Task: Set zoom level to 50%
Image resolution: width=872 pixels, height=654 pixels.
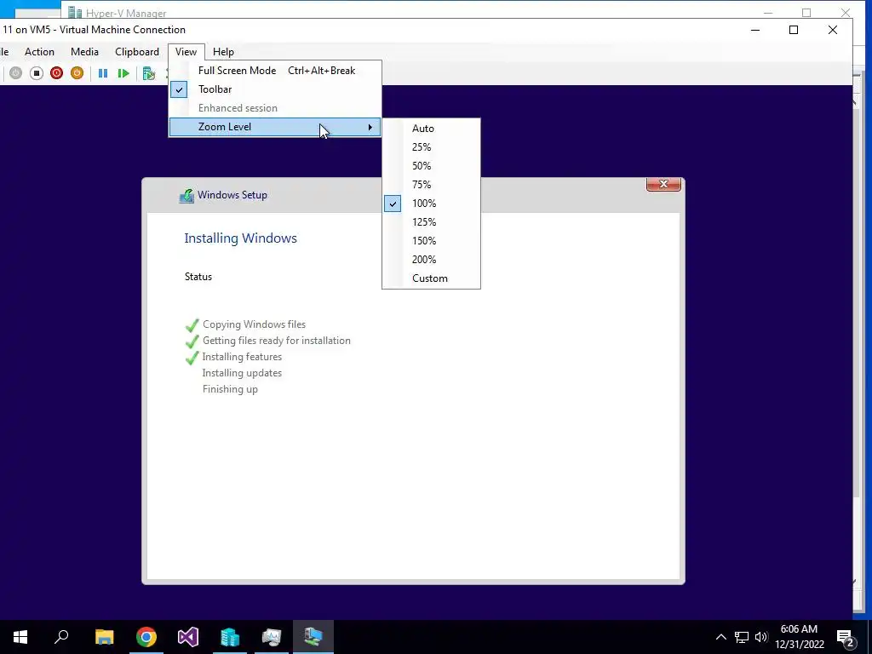Action: 431,166
